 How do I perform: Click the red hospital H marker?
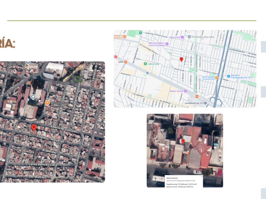(x=116, y=57)
